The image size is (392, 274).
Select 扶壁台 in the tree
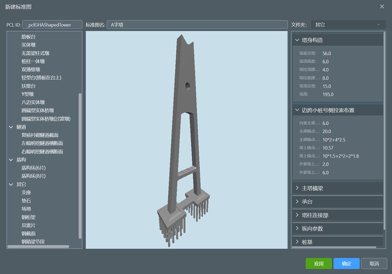[29, 86]
